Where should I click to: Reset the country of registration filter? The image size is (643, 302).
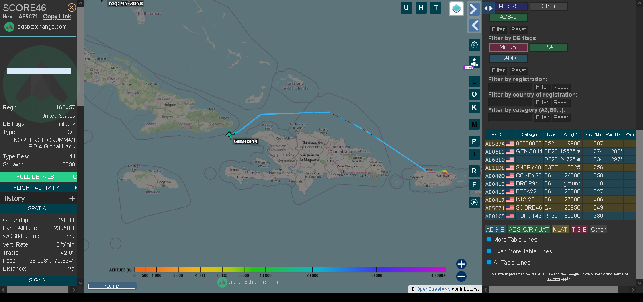[561, 102]
